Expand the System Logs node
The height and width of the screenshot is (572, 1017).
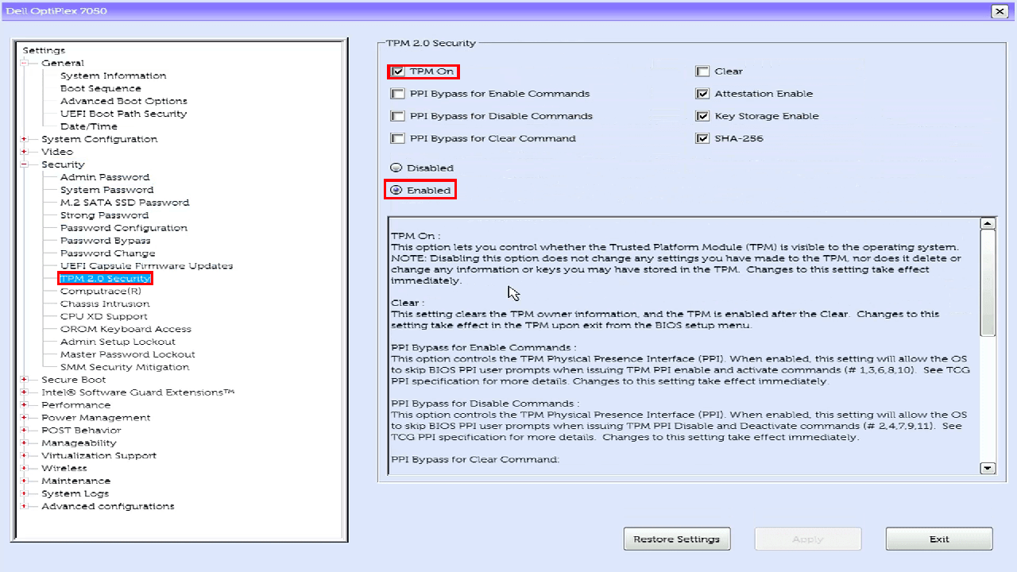click(25, 494)
